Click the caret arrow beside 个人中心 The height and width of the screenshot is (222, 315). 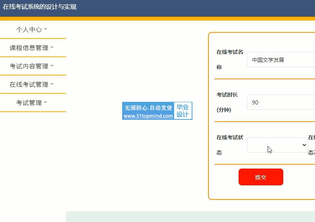point(45,29)
